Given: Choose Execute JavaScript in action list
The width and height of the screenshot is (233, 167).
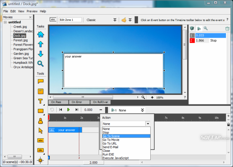Looking at the screenshot, I should (x=126, y=158).
